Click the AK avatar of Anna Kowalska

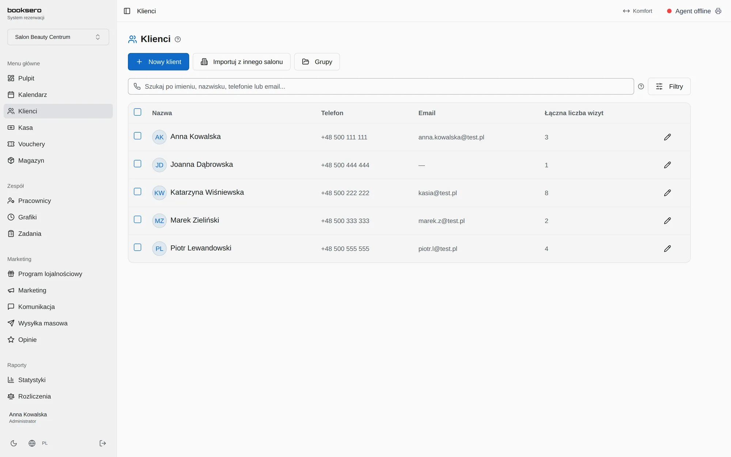(x=159, y=137)
